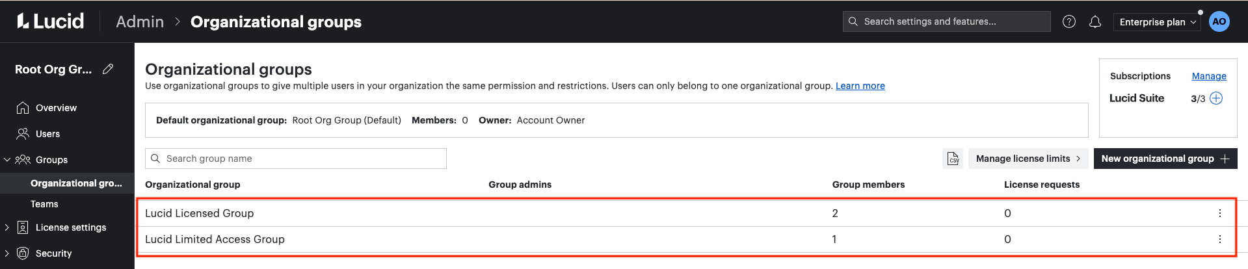Image resolution: width=1248 pixels, height=269 pixels.
Task: Add Lucid Suite license with plus icon
Action: click(1216, 98)
